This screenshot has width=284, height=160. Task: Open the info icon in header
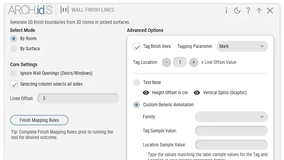(x=226, y=11)
